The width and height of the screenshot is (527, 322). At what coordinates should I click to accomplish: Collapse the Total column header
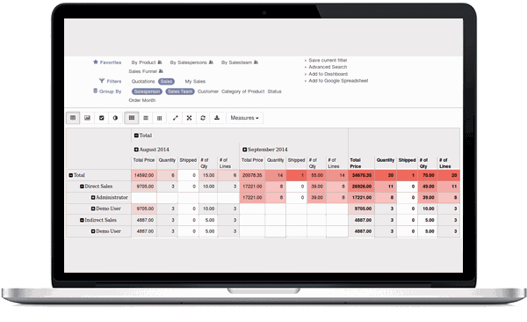pos(136,135)
